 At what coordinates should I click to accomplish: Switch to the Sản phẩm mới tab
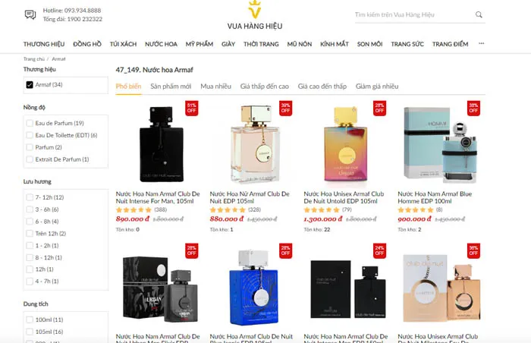click(171, 87)
